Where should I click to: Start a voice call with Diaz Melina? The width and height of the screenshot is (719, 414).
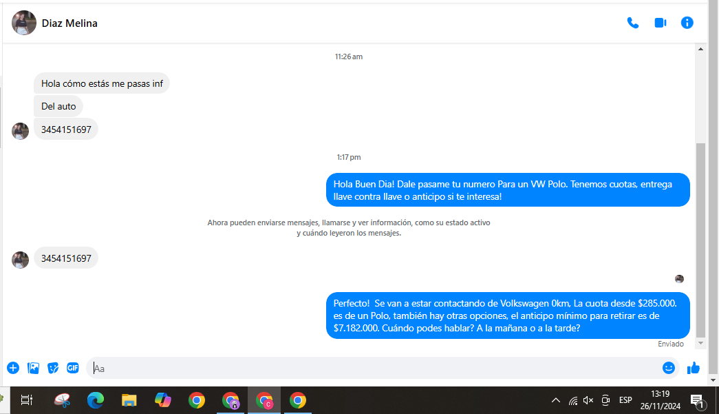[x=633, y=23]
